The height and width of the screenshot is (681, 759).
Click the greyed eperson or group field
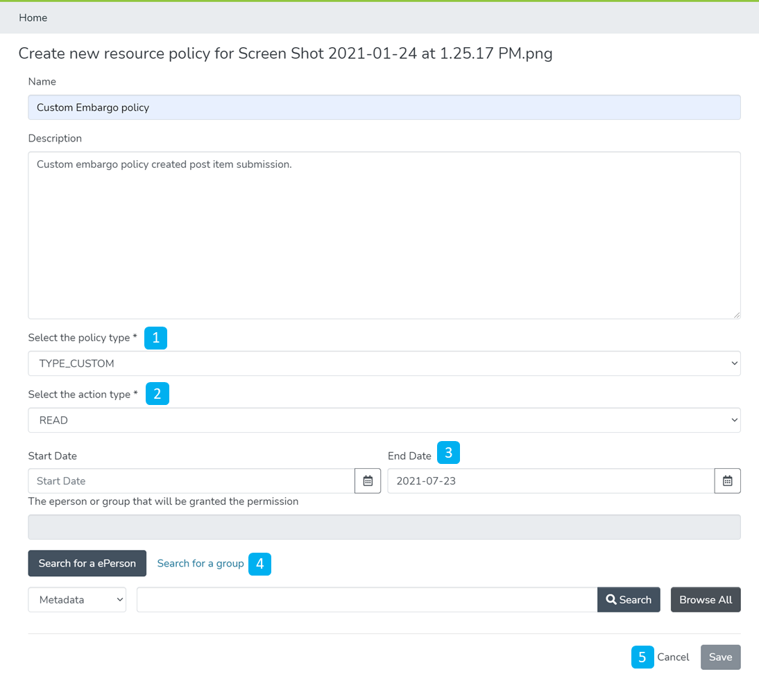point(384,527)
